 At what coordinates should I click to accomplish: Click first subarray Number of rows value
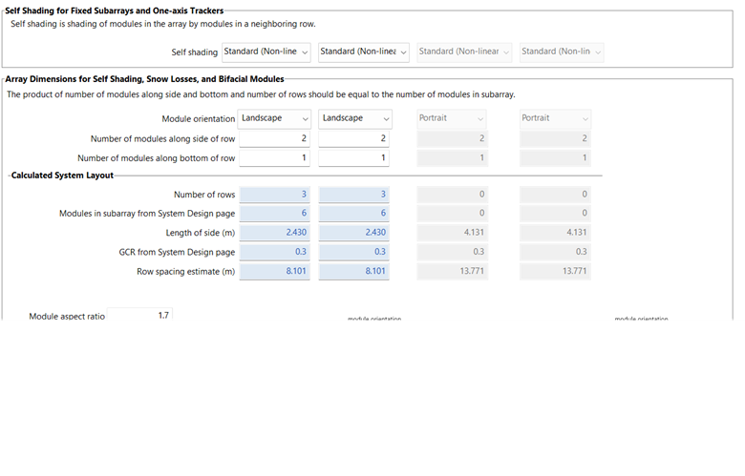tap(275, 195)
